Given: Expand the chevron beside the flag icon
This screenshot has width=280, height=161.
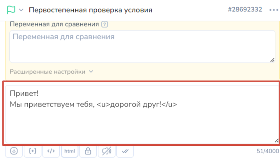Looking at the screenshot, I should point(21,10).
